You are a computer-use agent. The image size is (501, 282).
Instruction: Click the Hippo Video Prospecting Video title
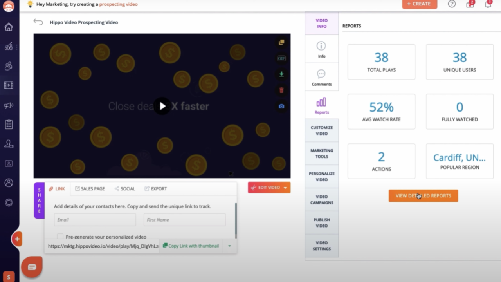click(x=84, y=22)
